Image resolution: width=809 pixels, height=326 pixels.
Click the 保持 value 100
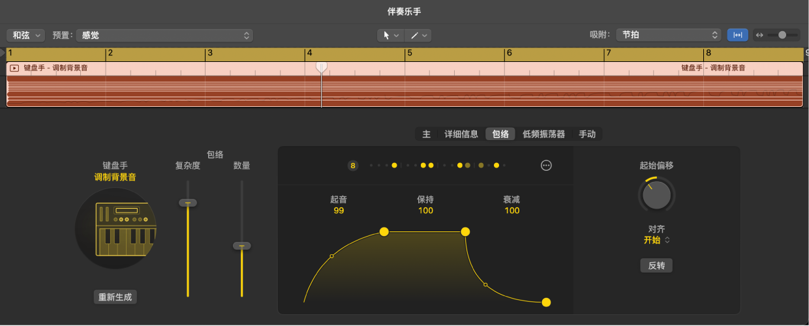click(425, 211)
